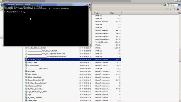
Task: Select file KK_PivotFollowers
Action: [x=33, y=65]
